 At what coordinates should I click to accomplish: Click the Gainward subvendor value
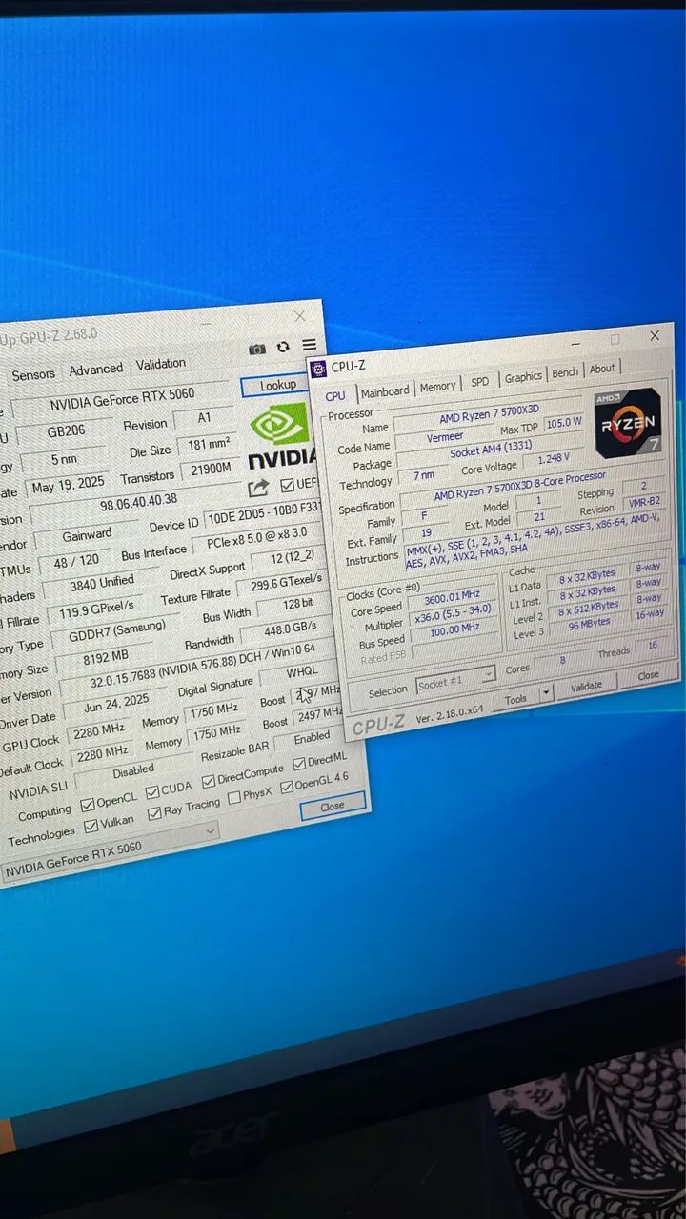coord(88,533)
